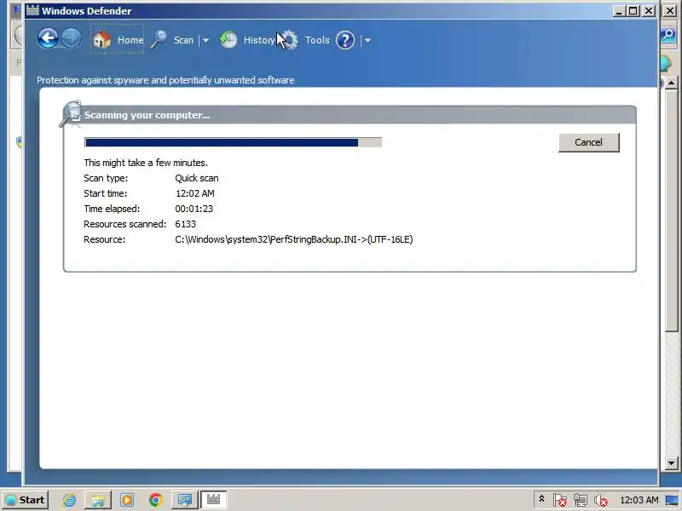This screenshot has height=511, width=682.
Task: Click the background window scrollbar down arrow
Action: tap(671, 463)
